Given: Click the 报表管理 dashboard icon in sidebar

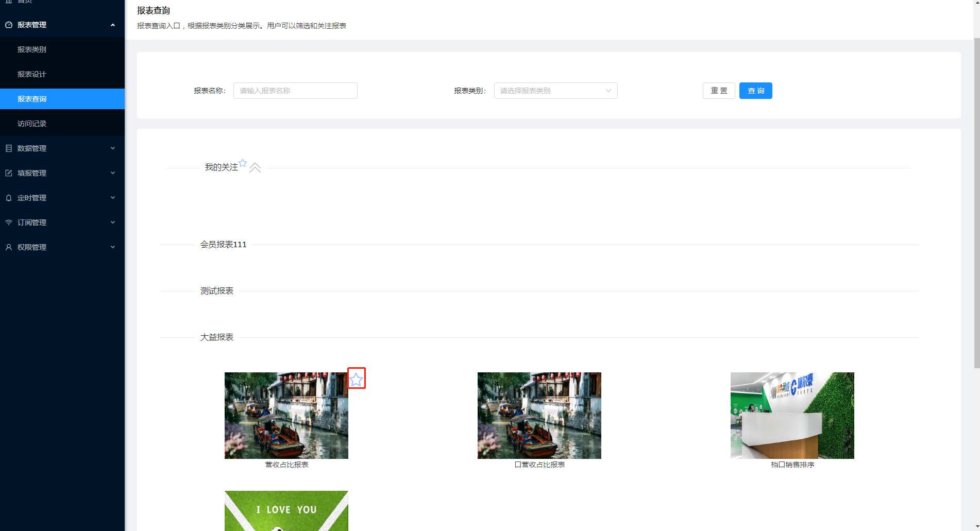Looking at the screenshot, I should coord(9,25).
